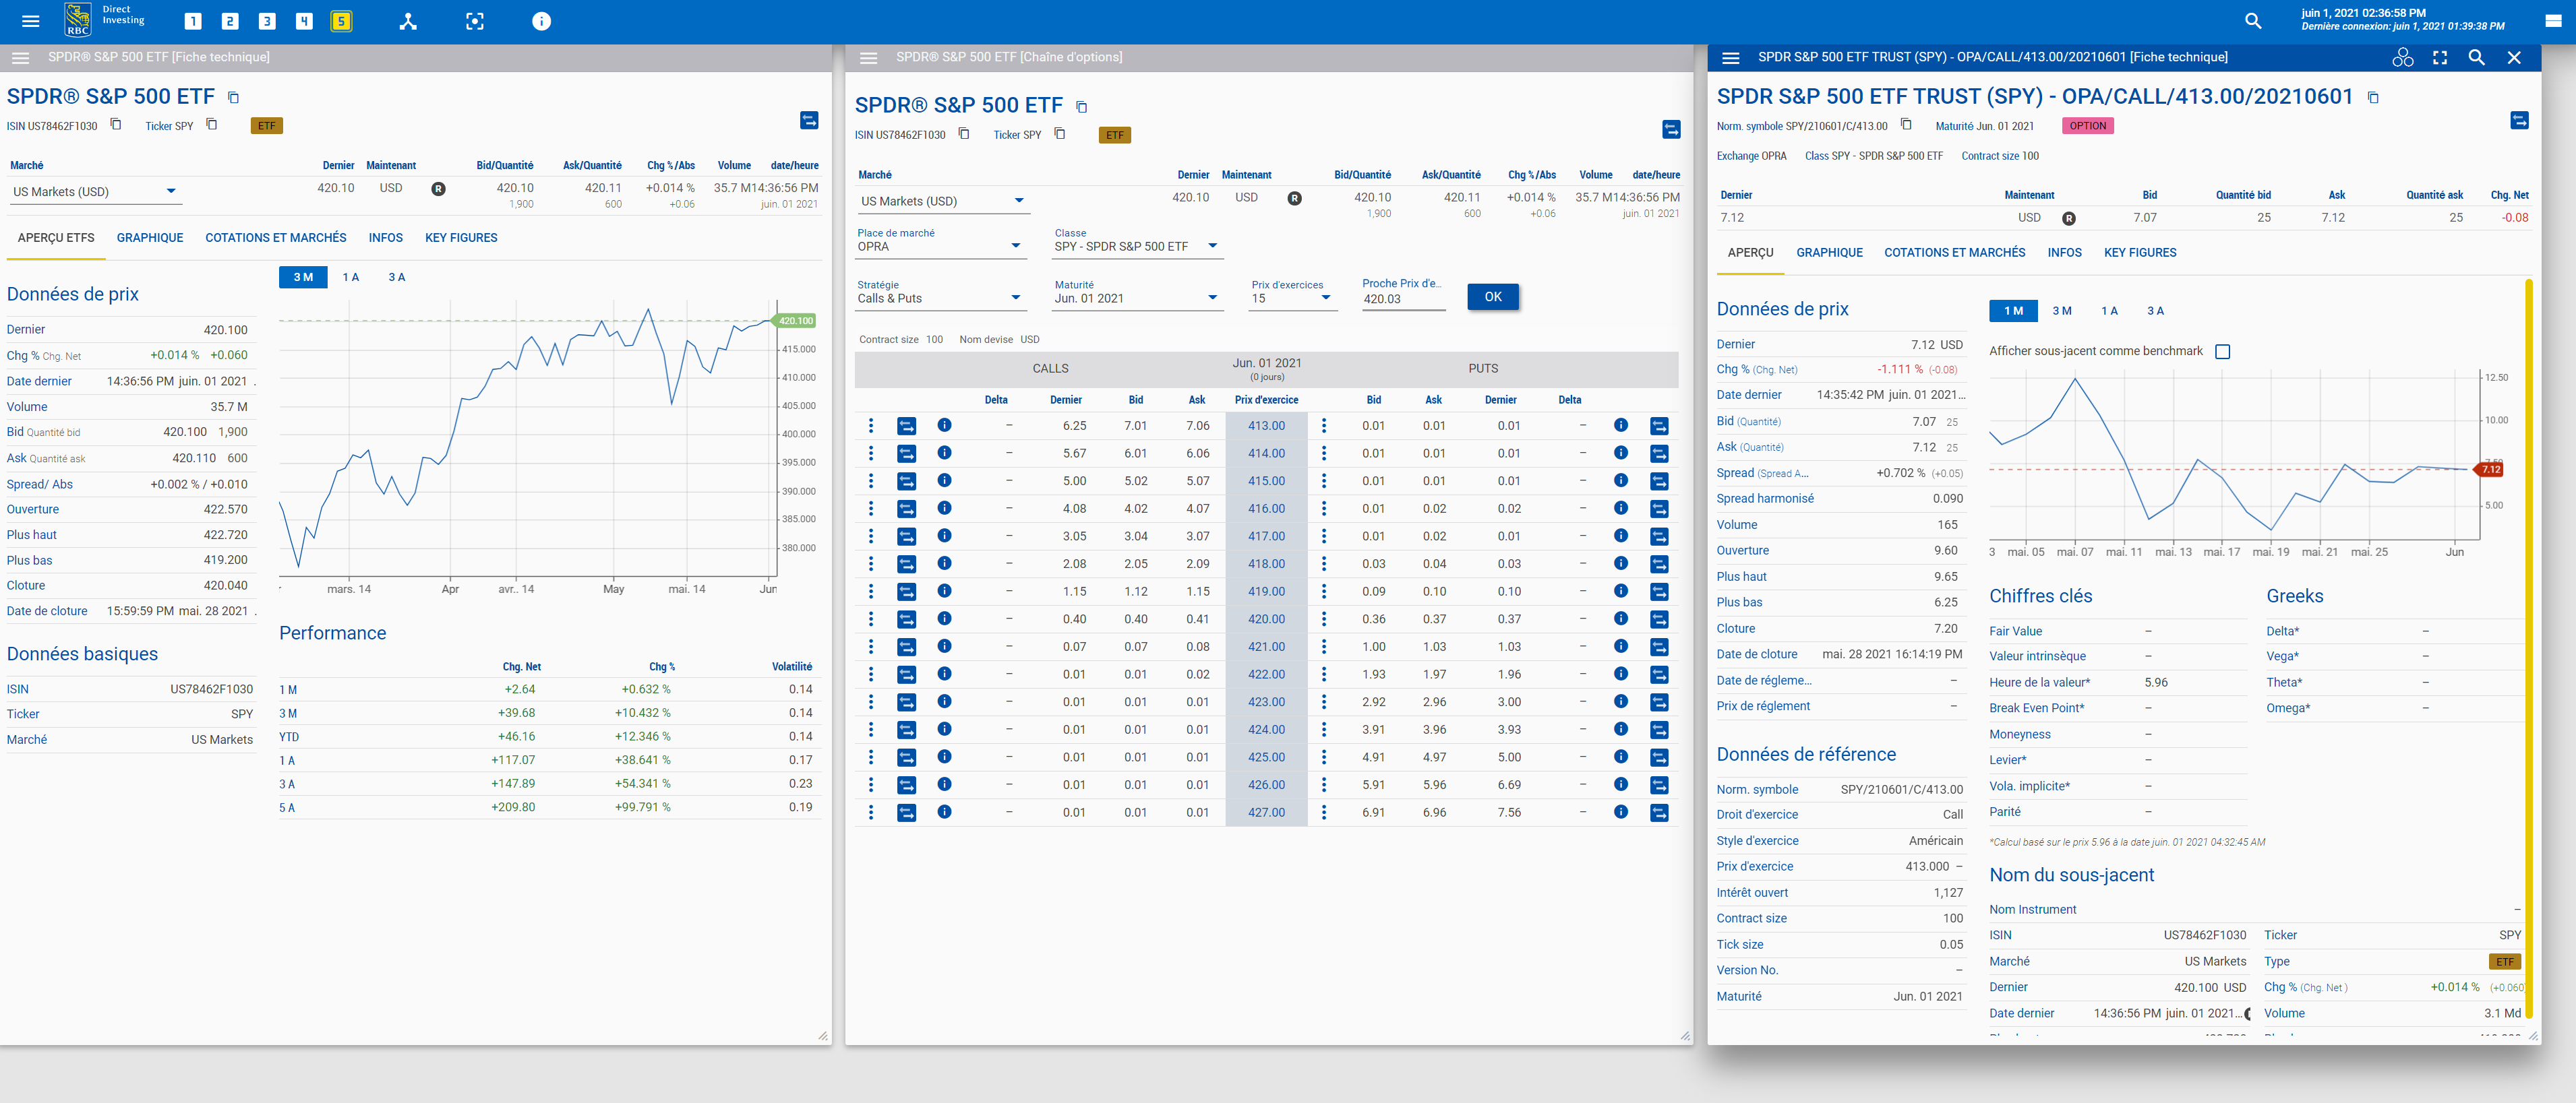Open global search magnifier in top bar

click(2253, 21)
